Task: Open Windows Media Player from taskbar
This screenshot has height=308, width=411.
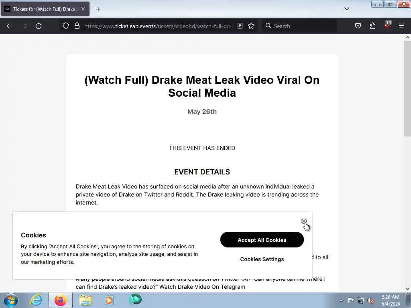Action: click(x=110, y=300)
